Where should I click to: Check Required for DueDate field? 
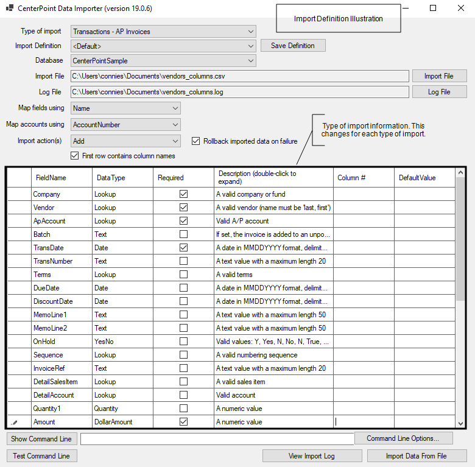click(x=183, y=288)
